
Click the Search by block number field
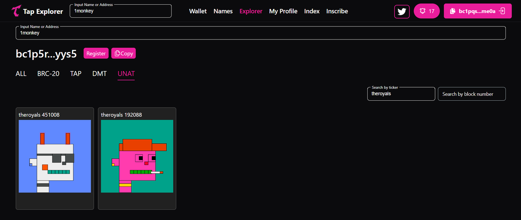point(472,94)
